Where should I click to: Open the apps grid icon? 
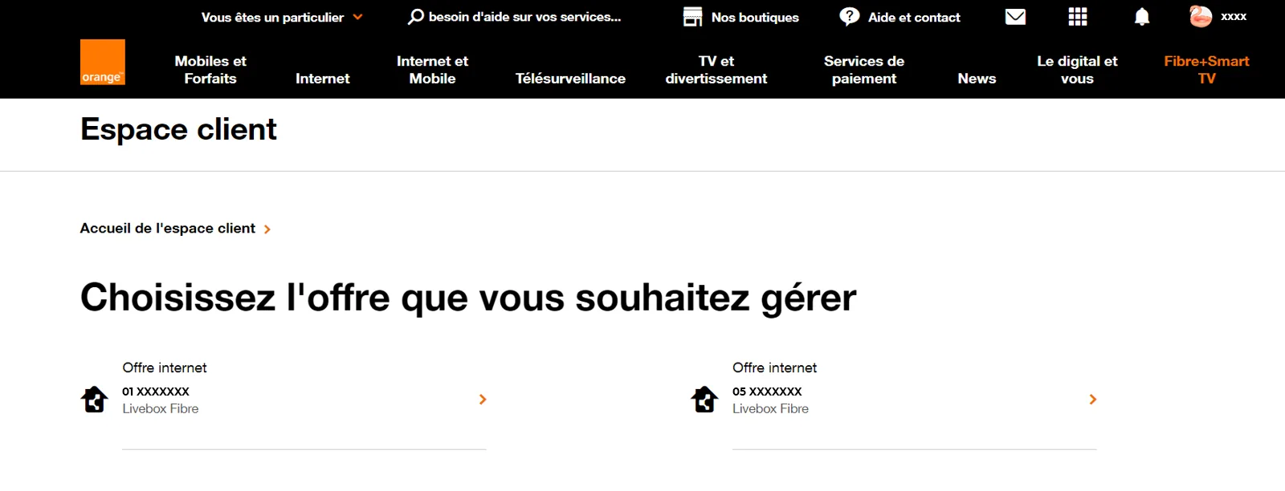click(1078, 17)
